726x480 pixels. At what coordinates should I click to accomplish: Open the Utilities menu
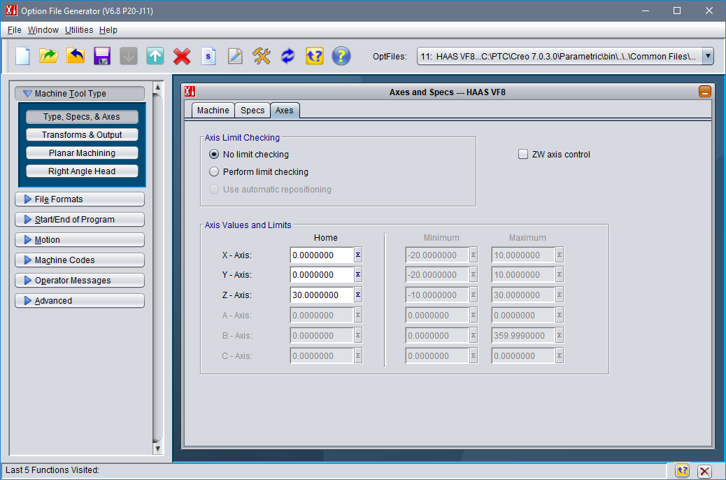click(x=79, y=30)
